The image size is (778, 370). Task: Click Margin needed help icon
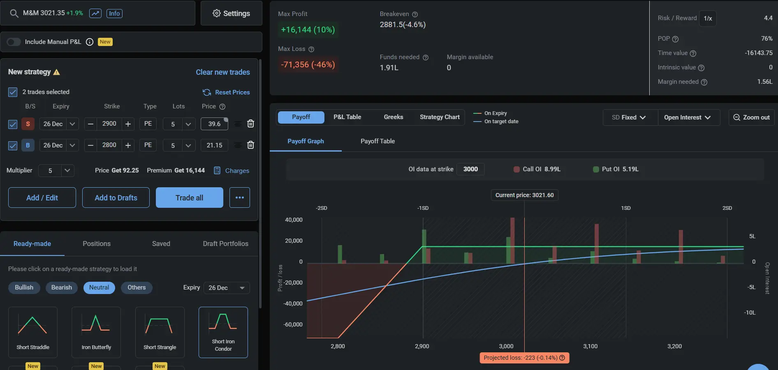click(x=704, y=82)
